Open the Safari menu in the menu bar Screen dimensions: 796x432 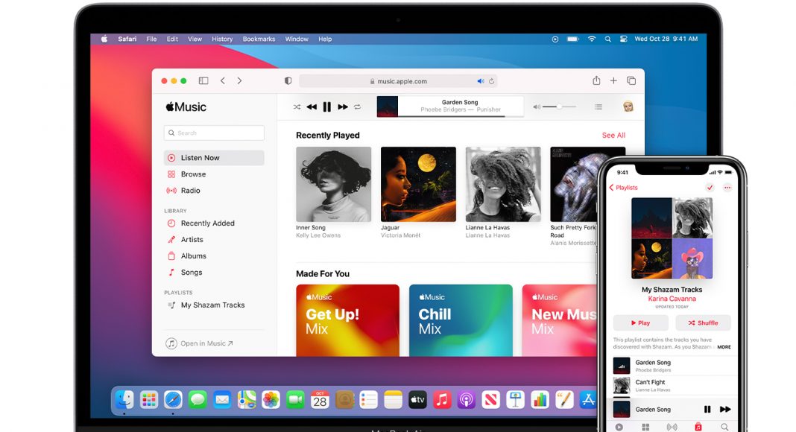[x=127, y=39]
